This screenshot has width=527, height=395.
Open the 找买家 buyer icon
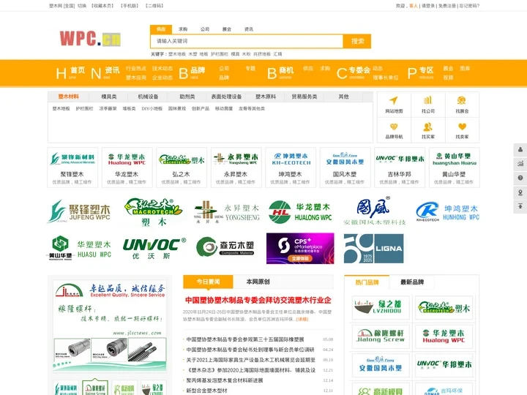tap(428, 130)
